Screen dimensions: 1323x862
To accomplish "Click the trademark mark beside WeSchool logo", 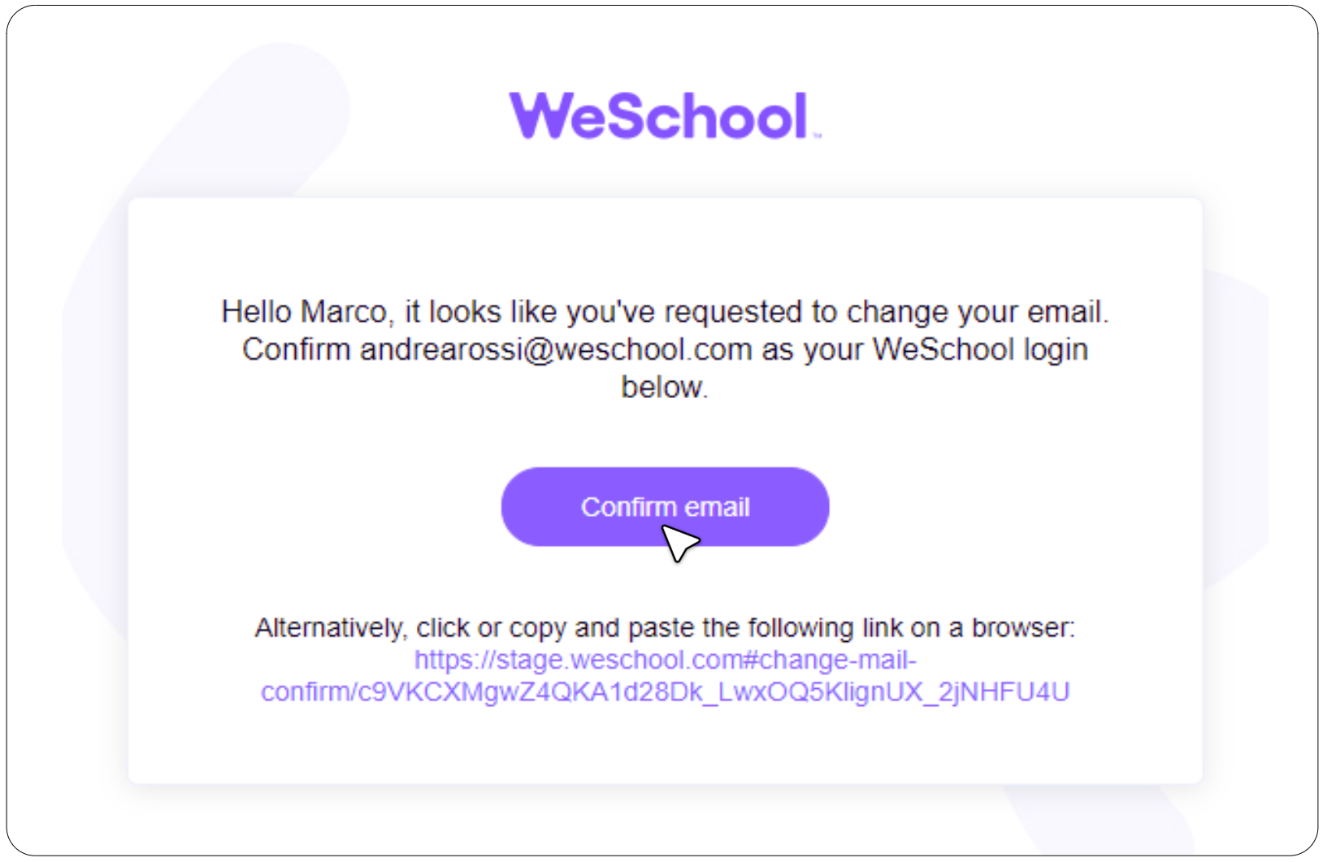I will [x=817, y=136].
